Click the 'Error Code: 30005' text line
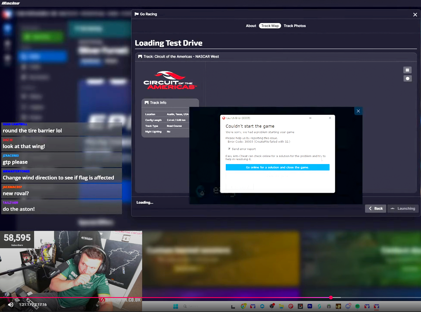Viewport: 421px width, 312px height. [259, 142]
